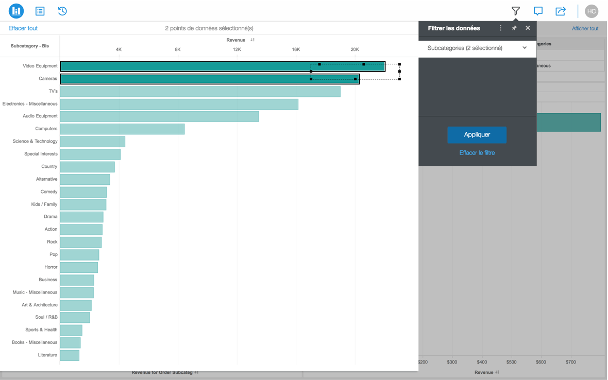
Task: Click the Soul / R&B label
Action: [46, 317]
